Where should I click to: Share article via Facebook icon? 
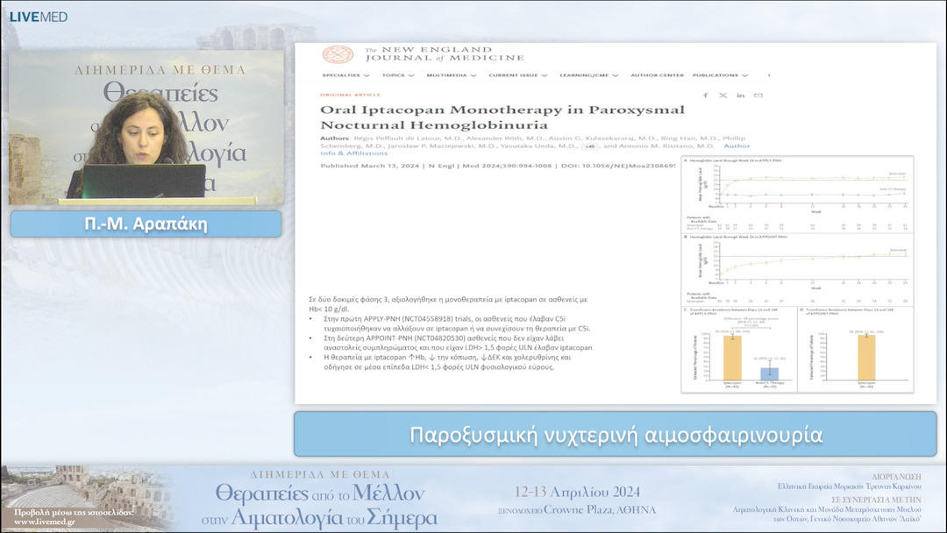pos(706,95)
